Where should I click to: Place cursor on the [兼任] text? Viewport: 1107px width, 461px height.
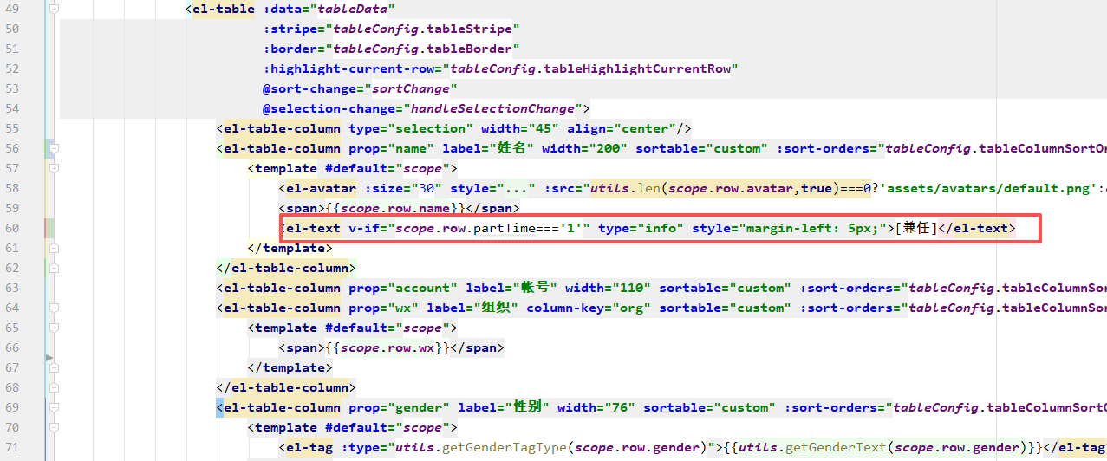coord(917,229)
